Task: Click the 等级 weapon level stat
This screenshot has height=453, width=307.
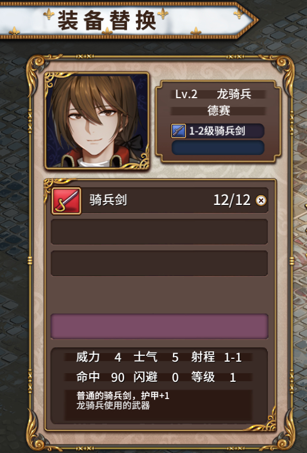Action: coord(213,377)
